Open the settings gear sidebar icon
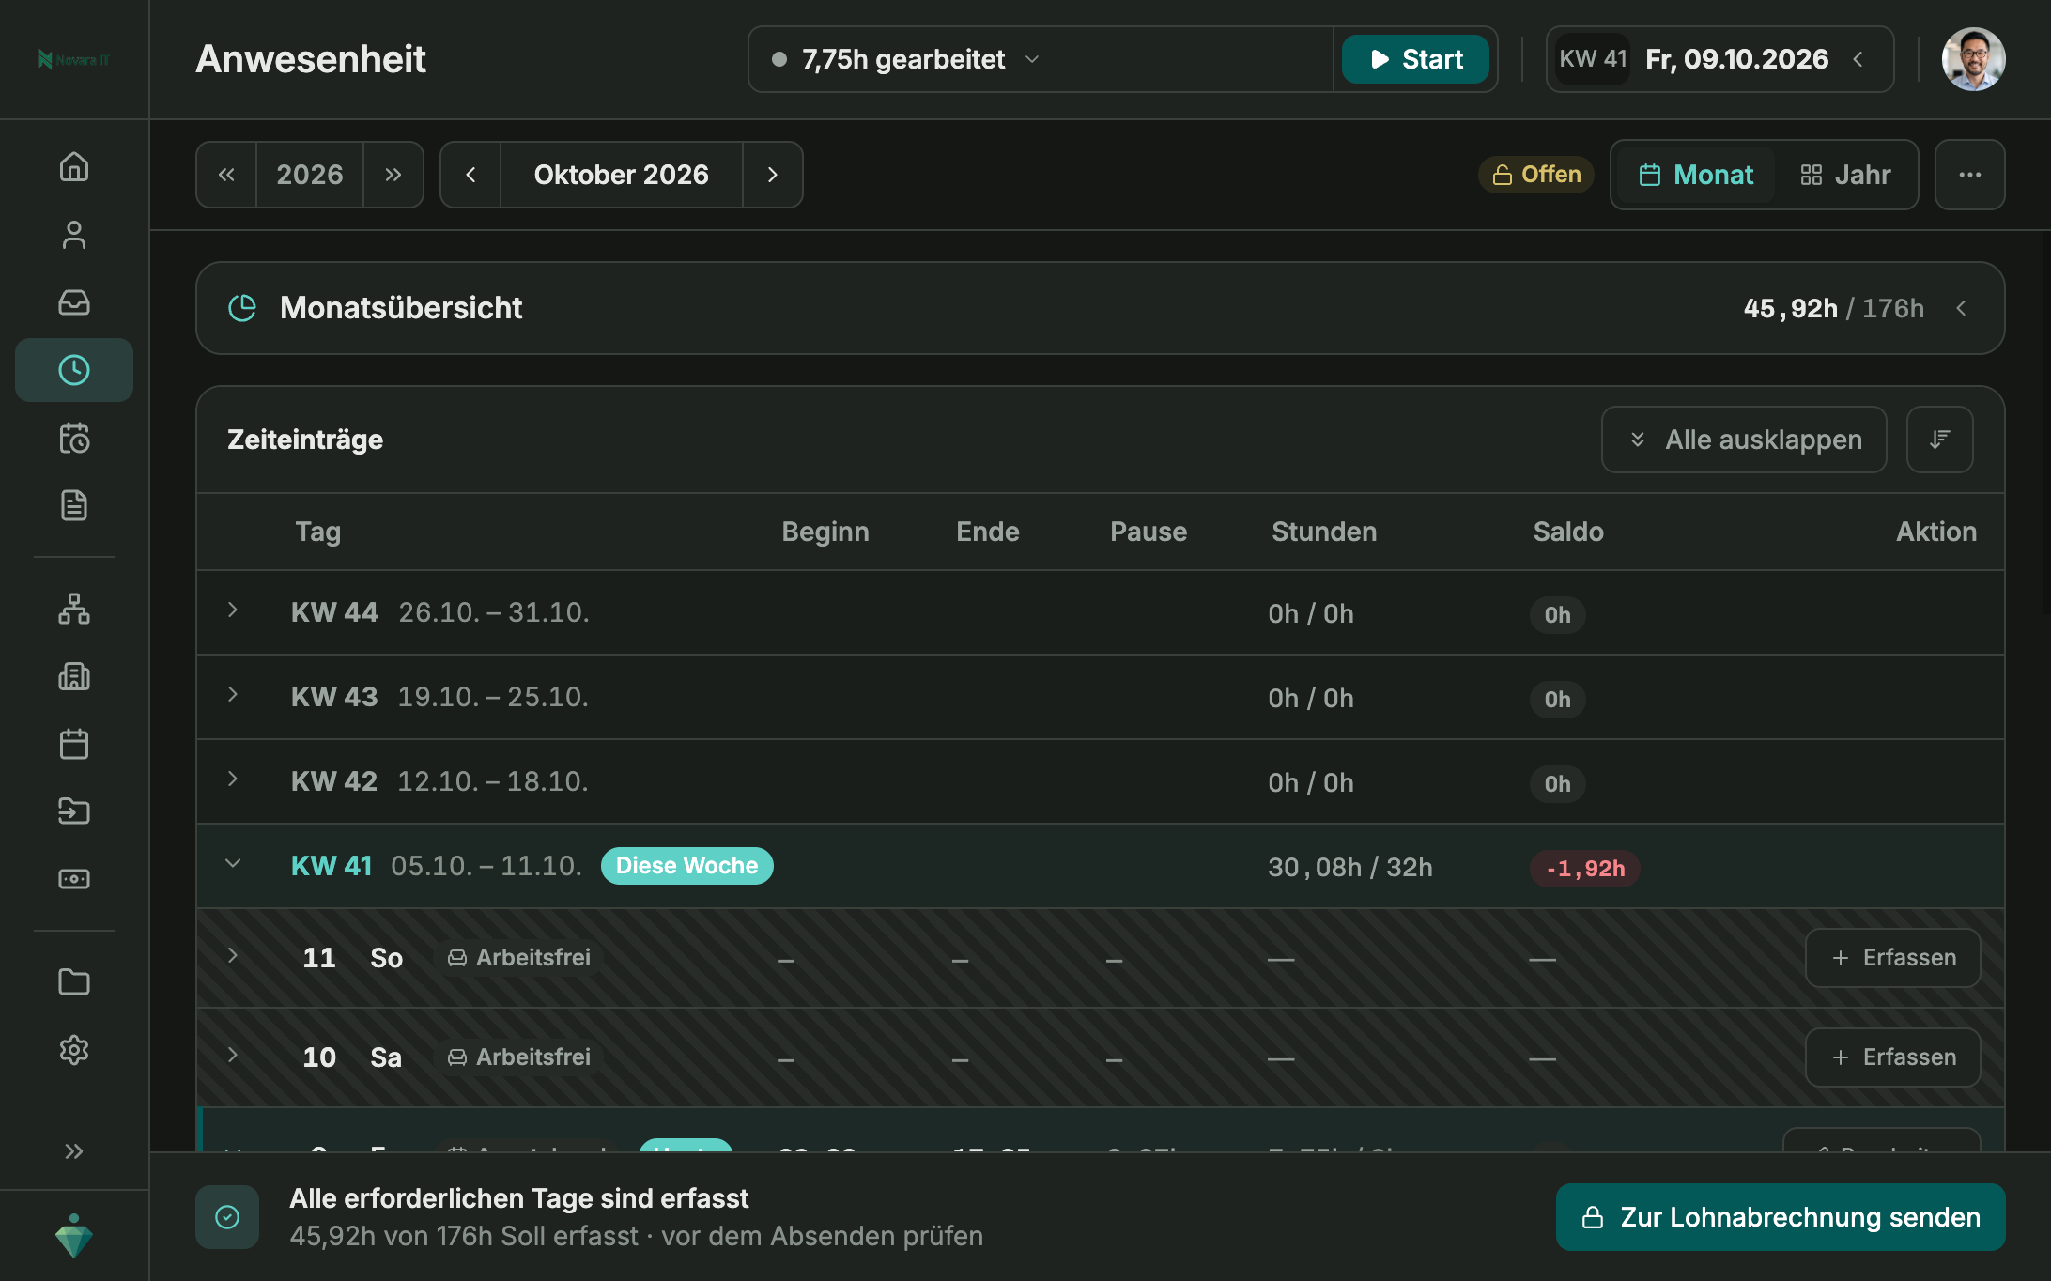Image resolution: width=2051 pixels, height=1281 pixels. click(74, 1050)
